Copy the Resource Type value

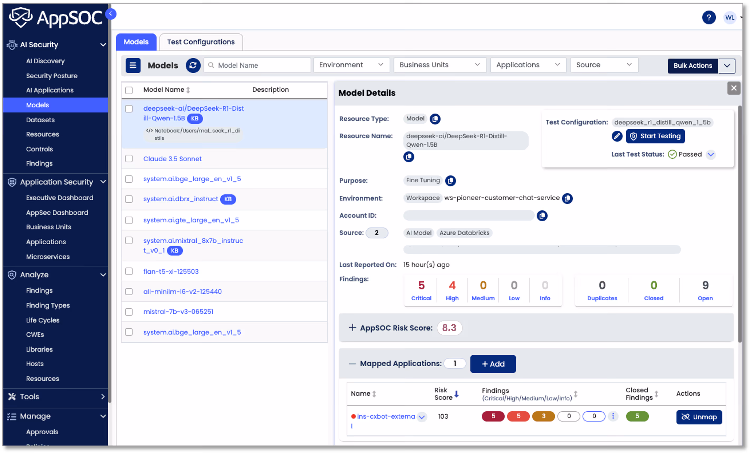click(435, 119)
